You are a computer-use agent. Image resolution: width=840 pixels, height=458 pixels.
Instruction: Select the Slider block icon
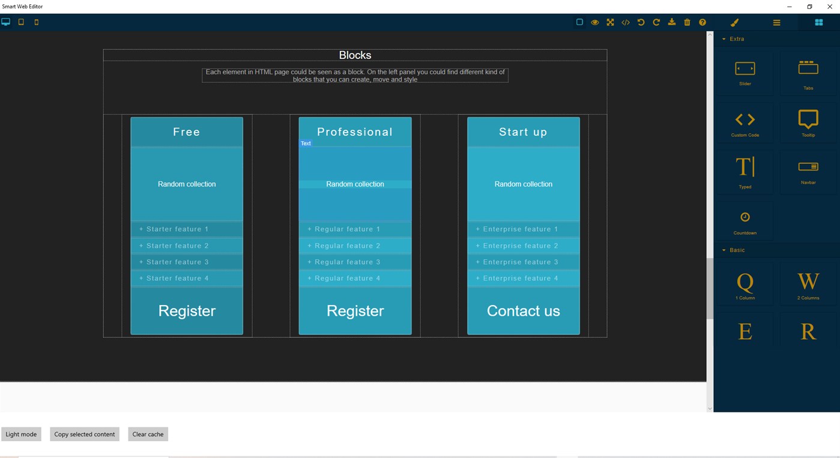pyautogui.click(x=745, y=73)
